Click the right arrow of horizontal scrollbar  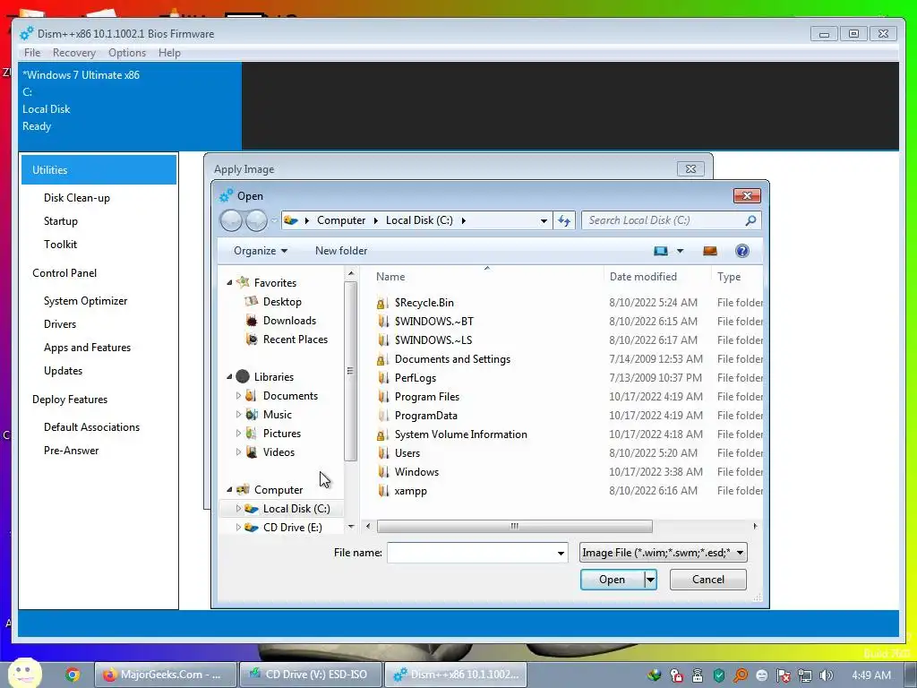pos(755,527)
